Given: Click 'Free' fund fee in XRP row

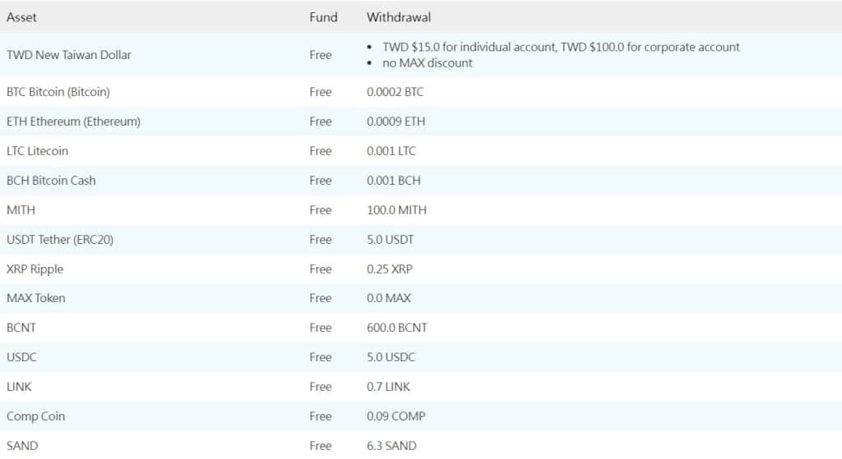Looking at the screenshot, I should click(320, 269).
